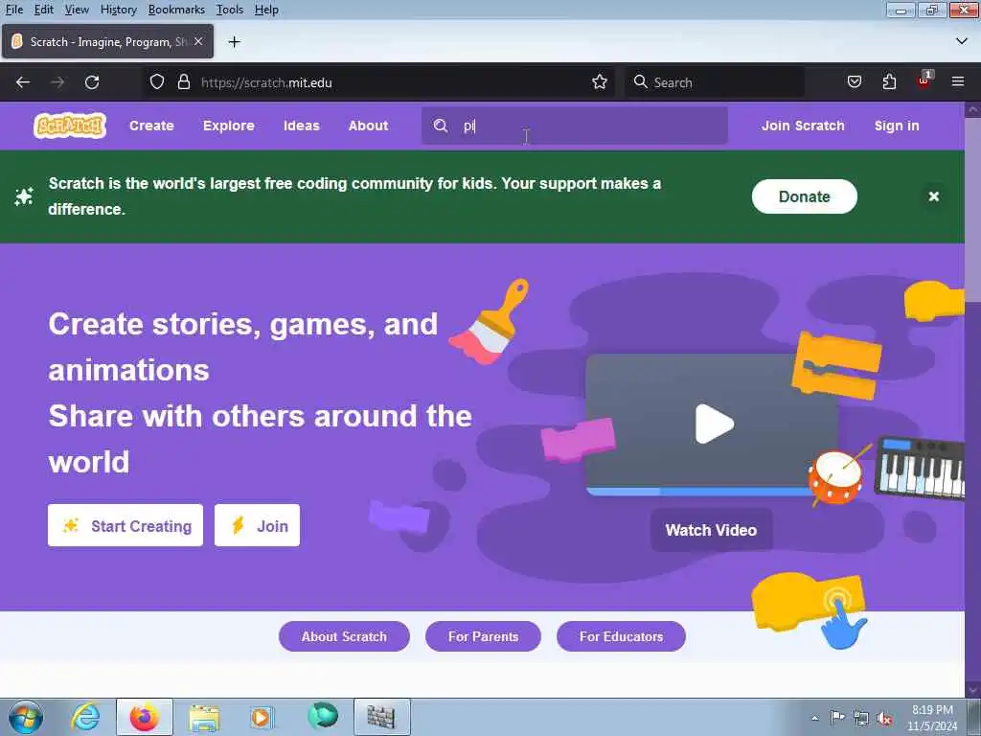Close the Scratch browser tab
Image resolution: width=981 pixels, height=736 pixels.
[198, 41]
